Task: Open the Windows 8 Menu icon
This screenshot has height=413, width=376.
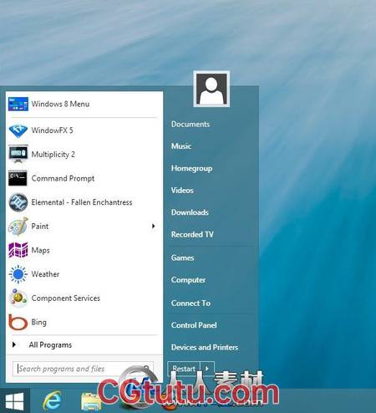Action: click(x=18, y=104)
